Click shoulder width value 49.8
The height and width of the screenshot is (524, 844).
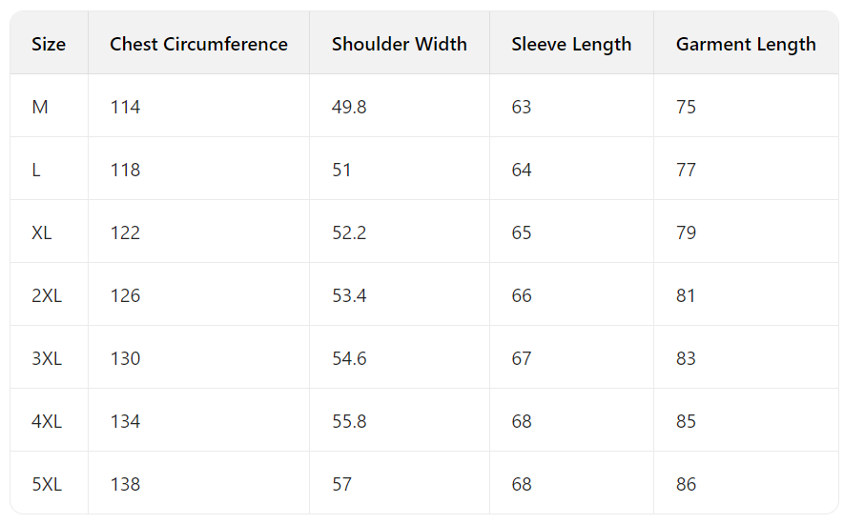pos(349,107)
